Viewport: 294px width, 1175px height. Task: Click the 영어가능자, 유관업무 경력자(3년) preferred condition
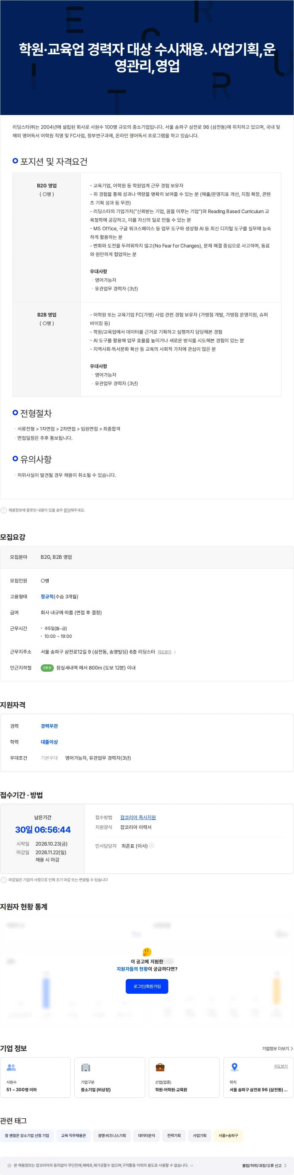pos(98,758)
